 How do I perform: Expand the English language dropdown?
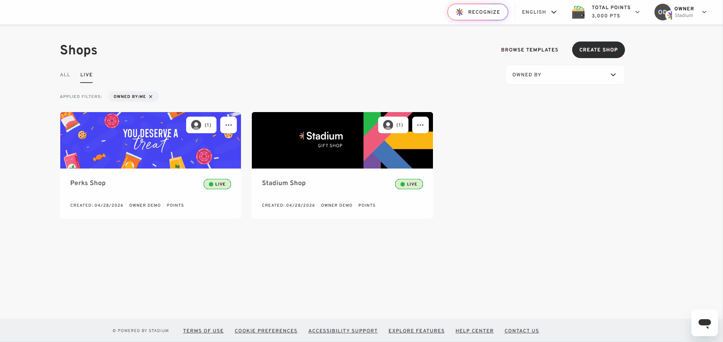(539, 12)
